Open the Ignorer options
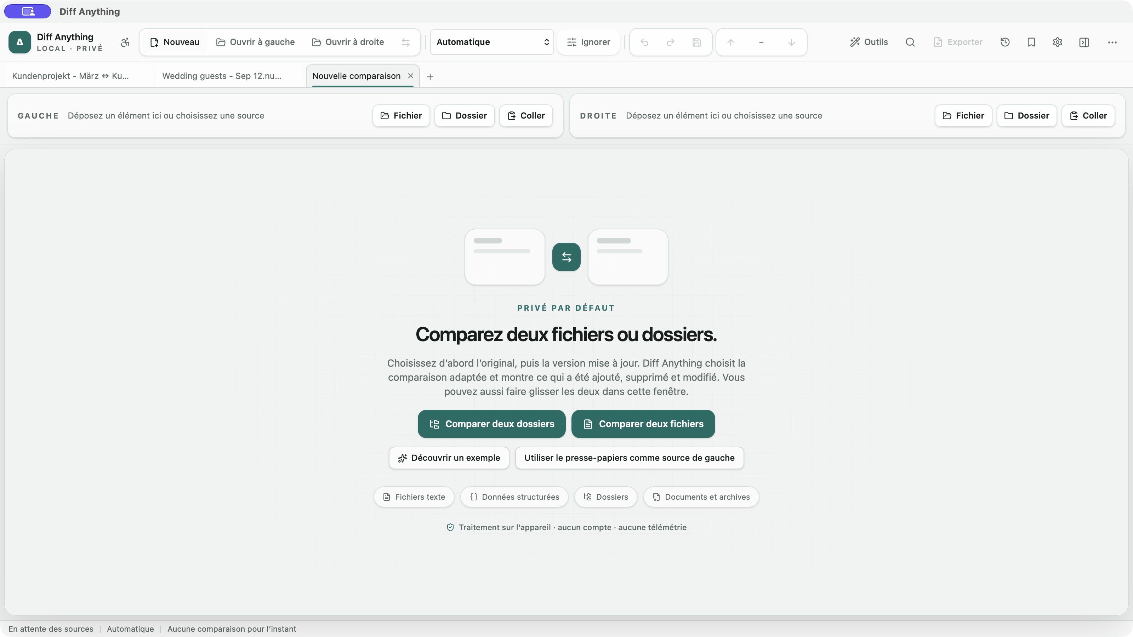Image resolution: width=1133 pixels, height=637 pixels. pos(588,42)
